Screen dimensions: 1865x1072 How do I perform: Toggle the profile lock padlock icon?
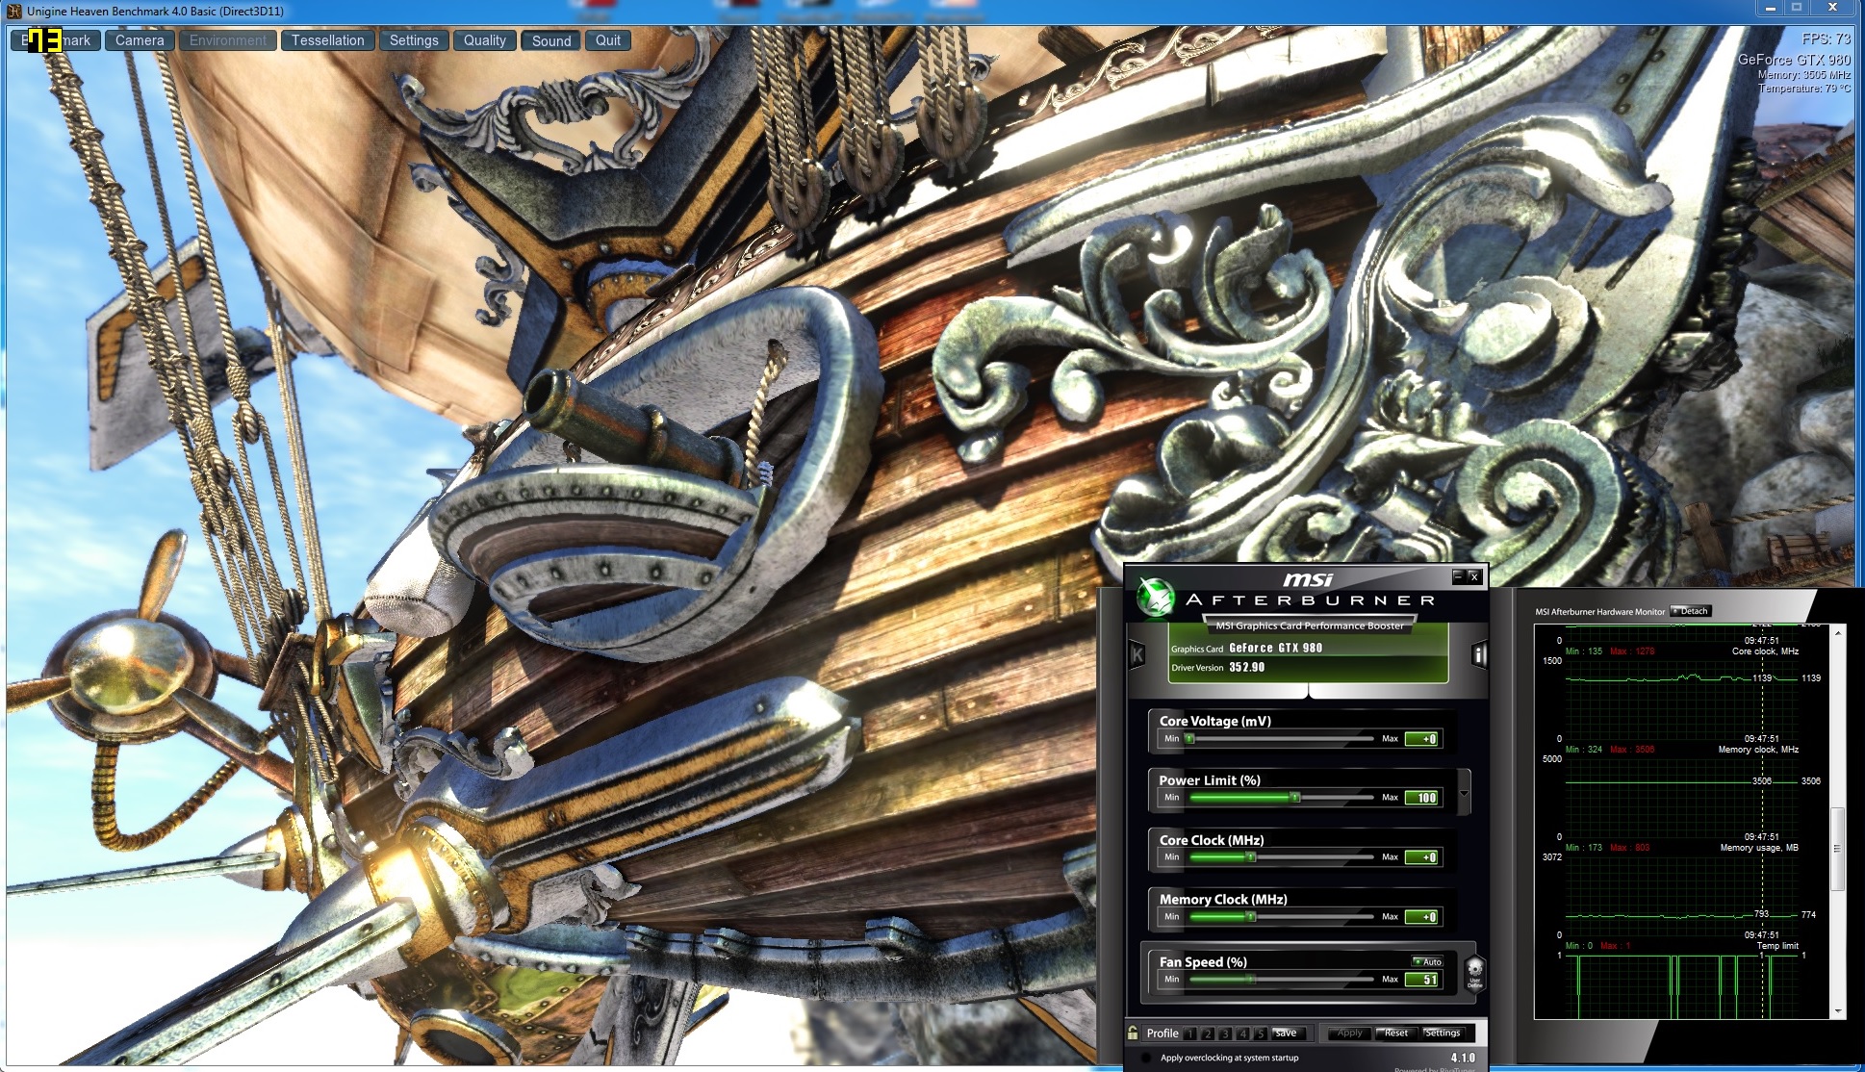pyautogui.click(x=1133, y=1033)
